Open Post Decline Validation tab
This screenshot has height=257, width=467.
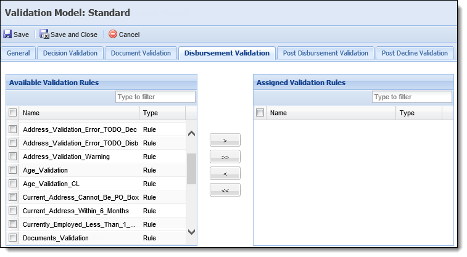pyautogui.click(x=415, y=53)
